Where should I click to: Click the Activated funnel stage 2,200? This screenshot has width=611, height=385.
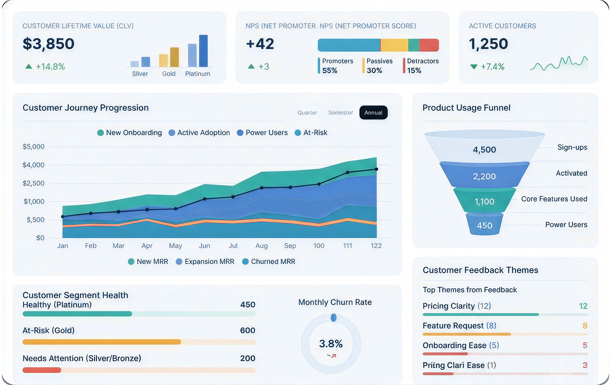pyautogui.click(x=484, y=175)
